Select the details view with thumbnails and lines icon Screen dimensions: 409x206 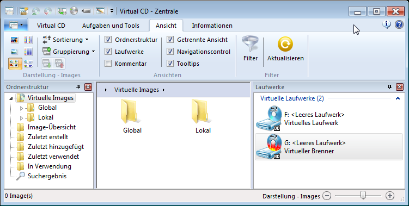(x=28, y=64)
